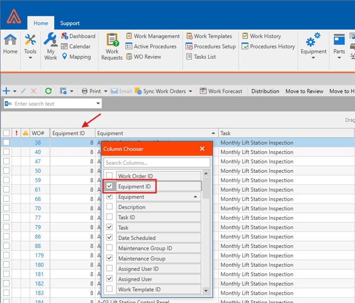Screen dimensions: 355x303
Task: Expand the Sync Work Orders dropdown
Action: coord(191,91)
